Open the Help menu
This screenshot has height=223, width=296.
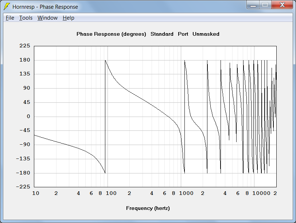68,18
